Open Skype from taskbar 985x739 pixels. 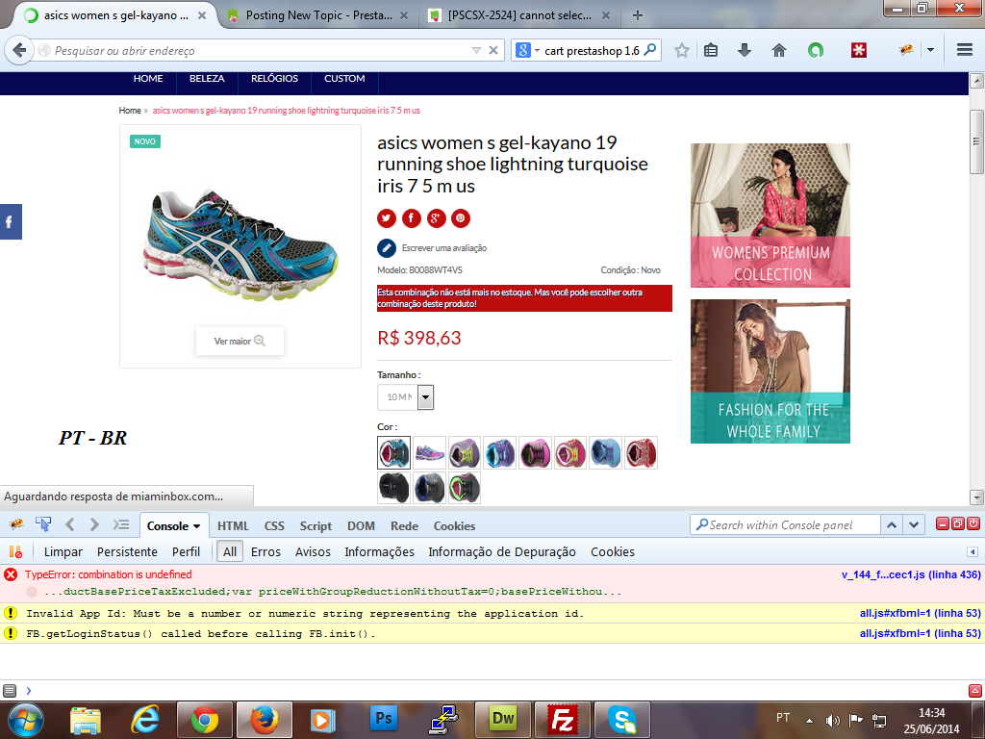coord(622,720)
